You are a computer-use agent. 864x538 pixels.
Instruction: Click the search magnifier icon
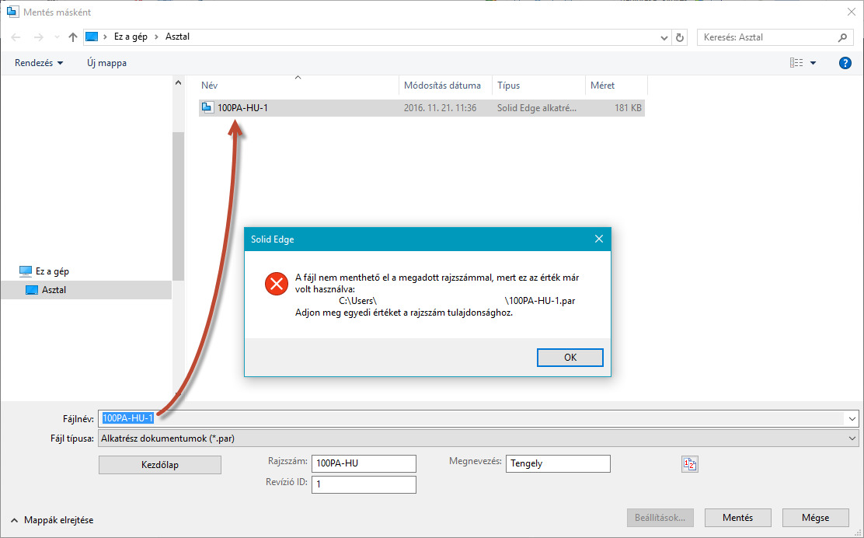(842, 37)
